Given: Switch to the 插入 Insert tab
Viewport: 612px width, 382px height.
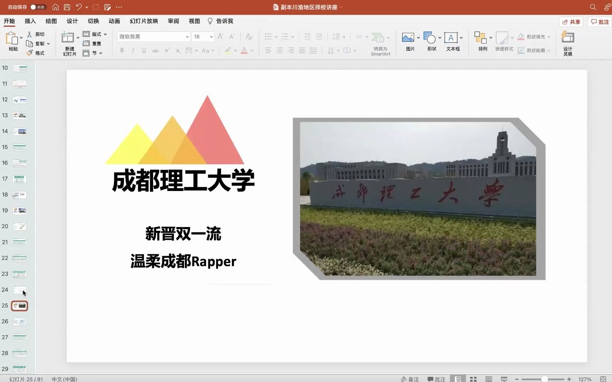Looking at the screenshot, I should pos(30,21).
